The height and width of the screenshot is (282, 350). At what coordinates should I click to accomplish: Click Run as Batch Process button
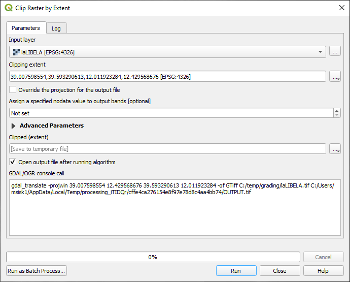coord(37,271)
